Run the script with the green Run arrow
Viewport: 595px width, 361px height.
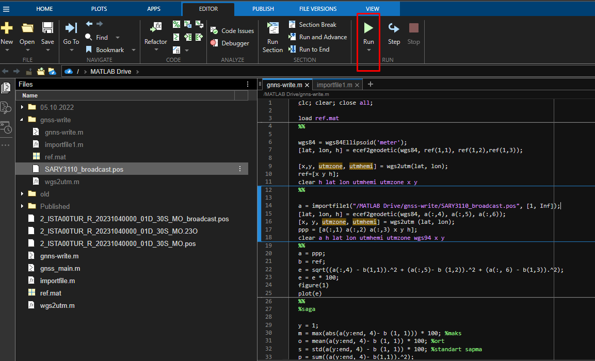[368, 28]
